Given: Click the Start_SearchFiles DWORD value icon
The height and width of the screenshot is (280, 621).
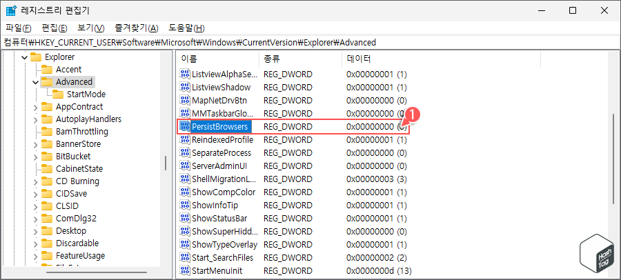Looking at the screenshot, I should [185, 258].
